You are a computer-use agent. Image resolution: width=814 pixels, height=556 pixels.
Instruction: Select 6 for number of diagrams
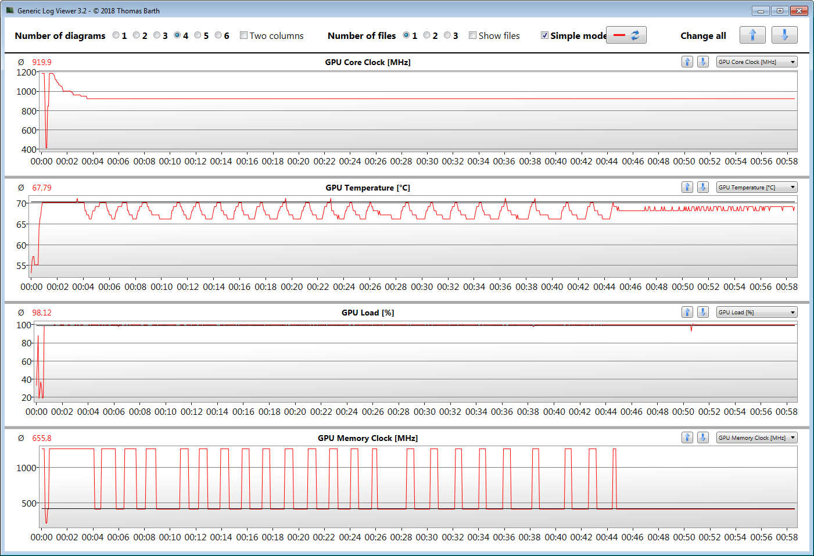pos(218,35)
